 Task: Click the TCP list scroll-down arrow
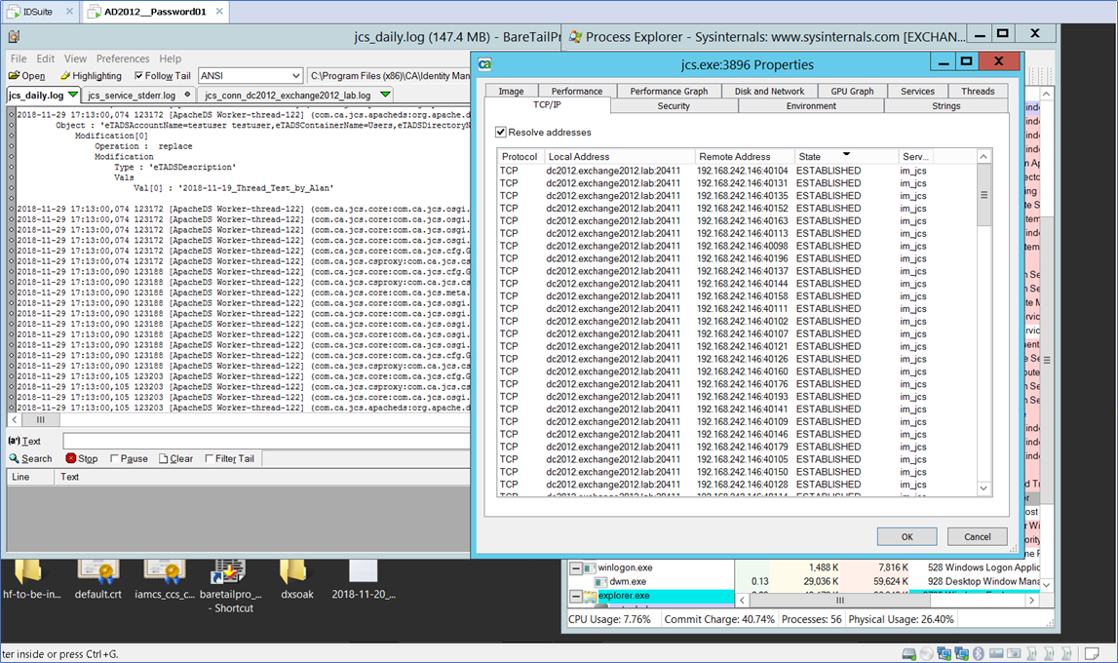[x=983, y=488]
